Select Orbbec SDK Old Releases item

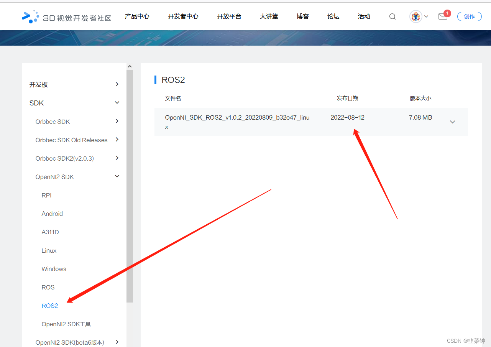point(72,140)
